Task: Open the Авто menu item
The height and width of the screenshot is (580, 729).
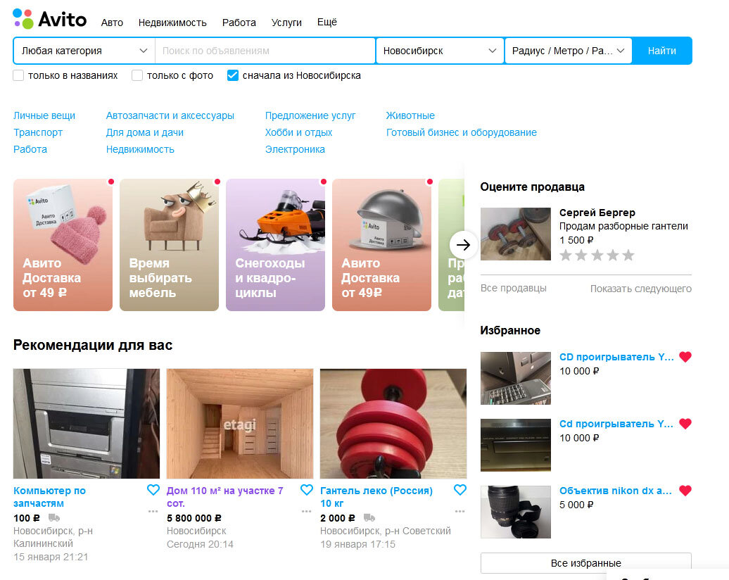Action: point(112,23)
